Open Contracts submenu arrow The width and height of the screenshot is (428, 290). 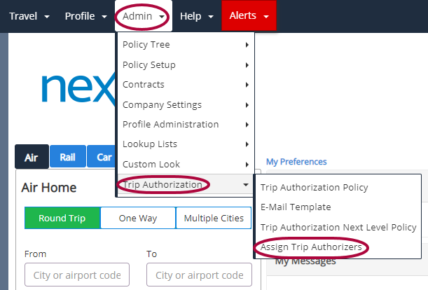pyautogui.click(x=247, y=85)
